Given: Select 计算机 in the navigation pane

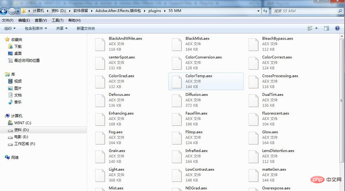Looking at the screenshot, I should (x=17, y=116).
